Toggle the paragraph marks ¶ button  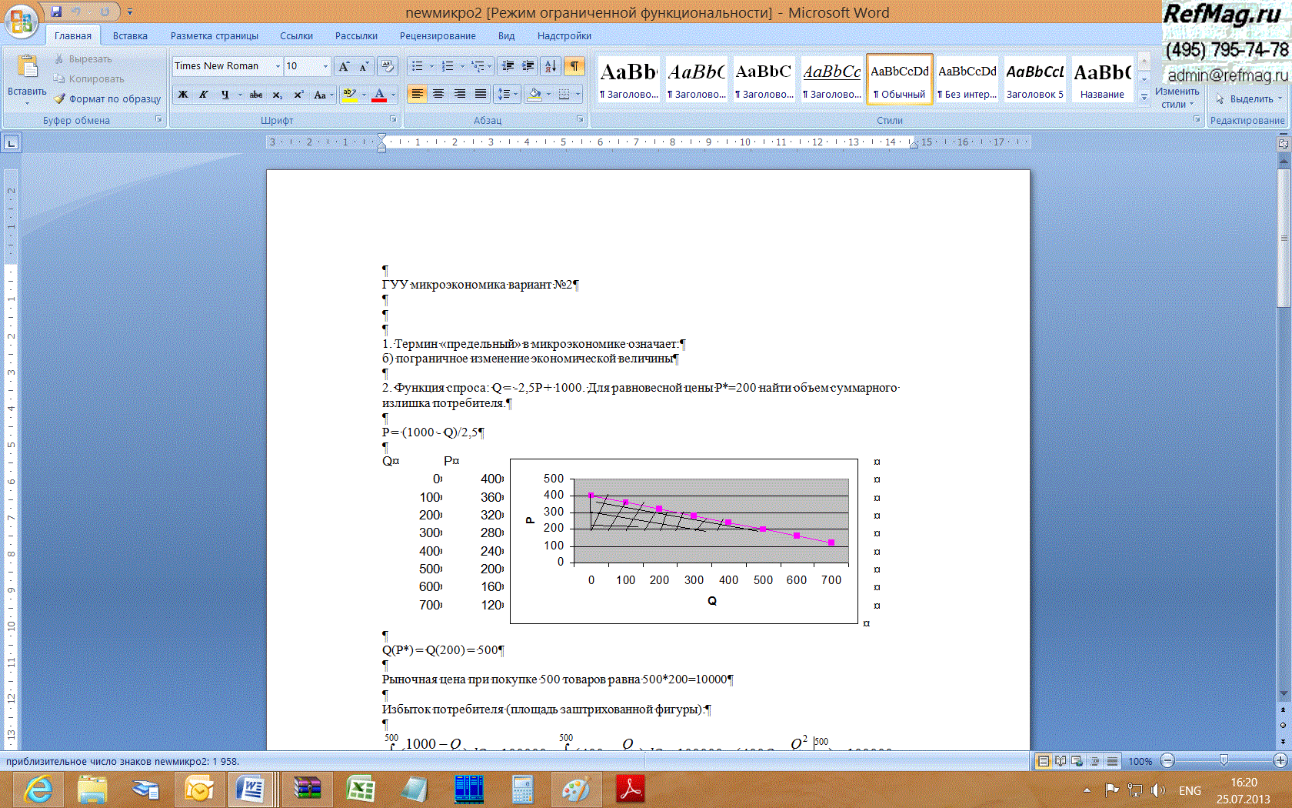tap(574, 66)
